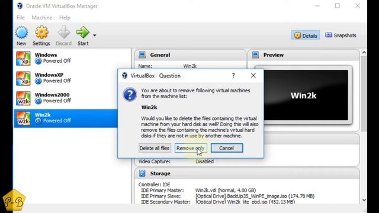
Task: Click Delete all files button
Action: [x=155, y=148]
